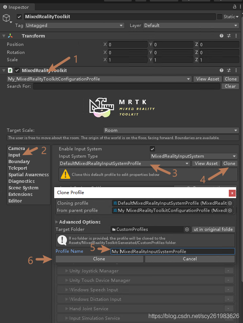This screenshot has width=243, height=323.
Task: Open MixedRealityToolkit component kebab menu
Action: [236, 70]
